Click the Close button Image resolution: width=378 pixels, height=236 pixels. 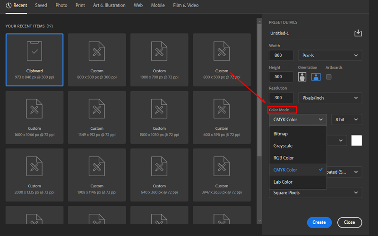[x=349, y=222]
